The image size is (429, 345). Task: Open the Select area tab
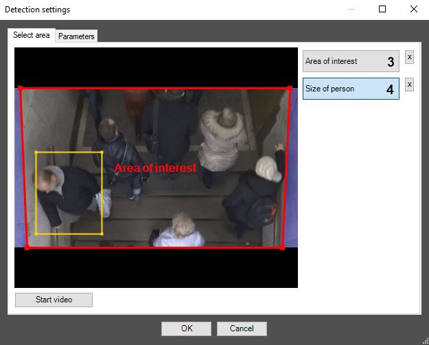[32, 35]
